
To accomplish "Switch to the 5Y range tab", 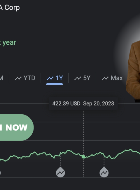I will [82, 78].
